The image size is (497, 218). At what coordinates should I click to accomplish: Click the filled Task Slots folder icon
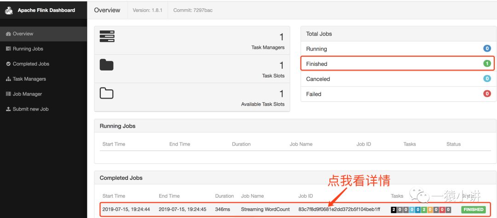pos(106,65)
